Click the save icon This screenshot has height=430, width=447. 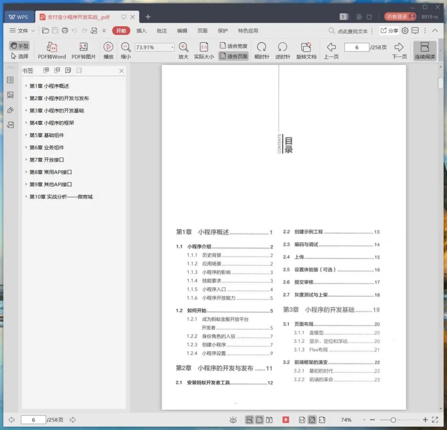coord(55,31)
